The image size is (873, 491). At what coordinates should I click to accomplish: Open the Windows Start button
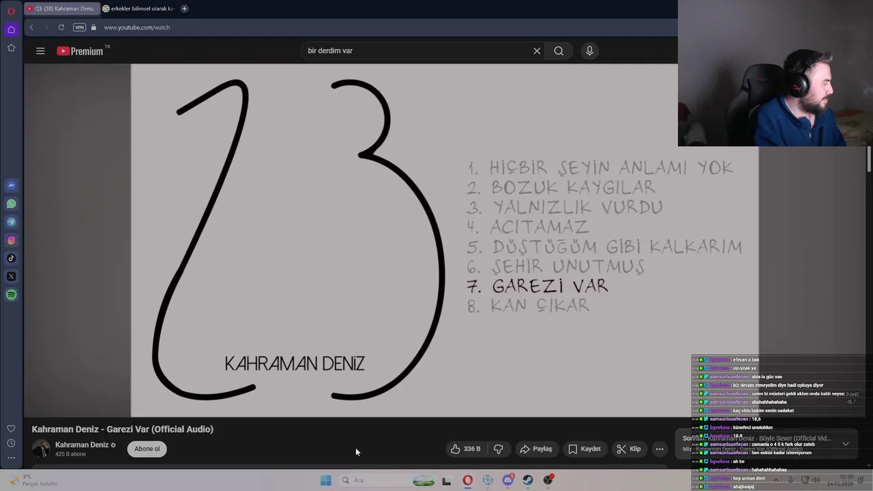click(x=326, y=480)
